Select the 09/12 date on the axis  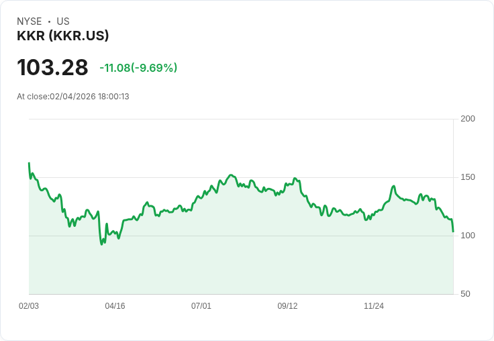pos(287,306)
